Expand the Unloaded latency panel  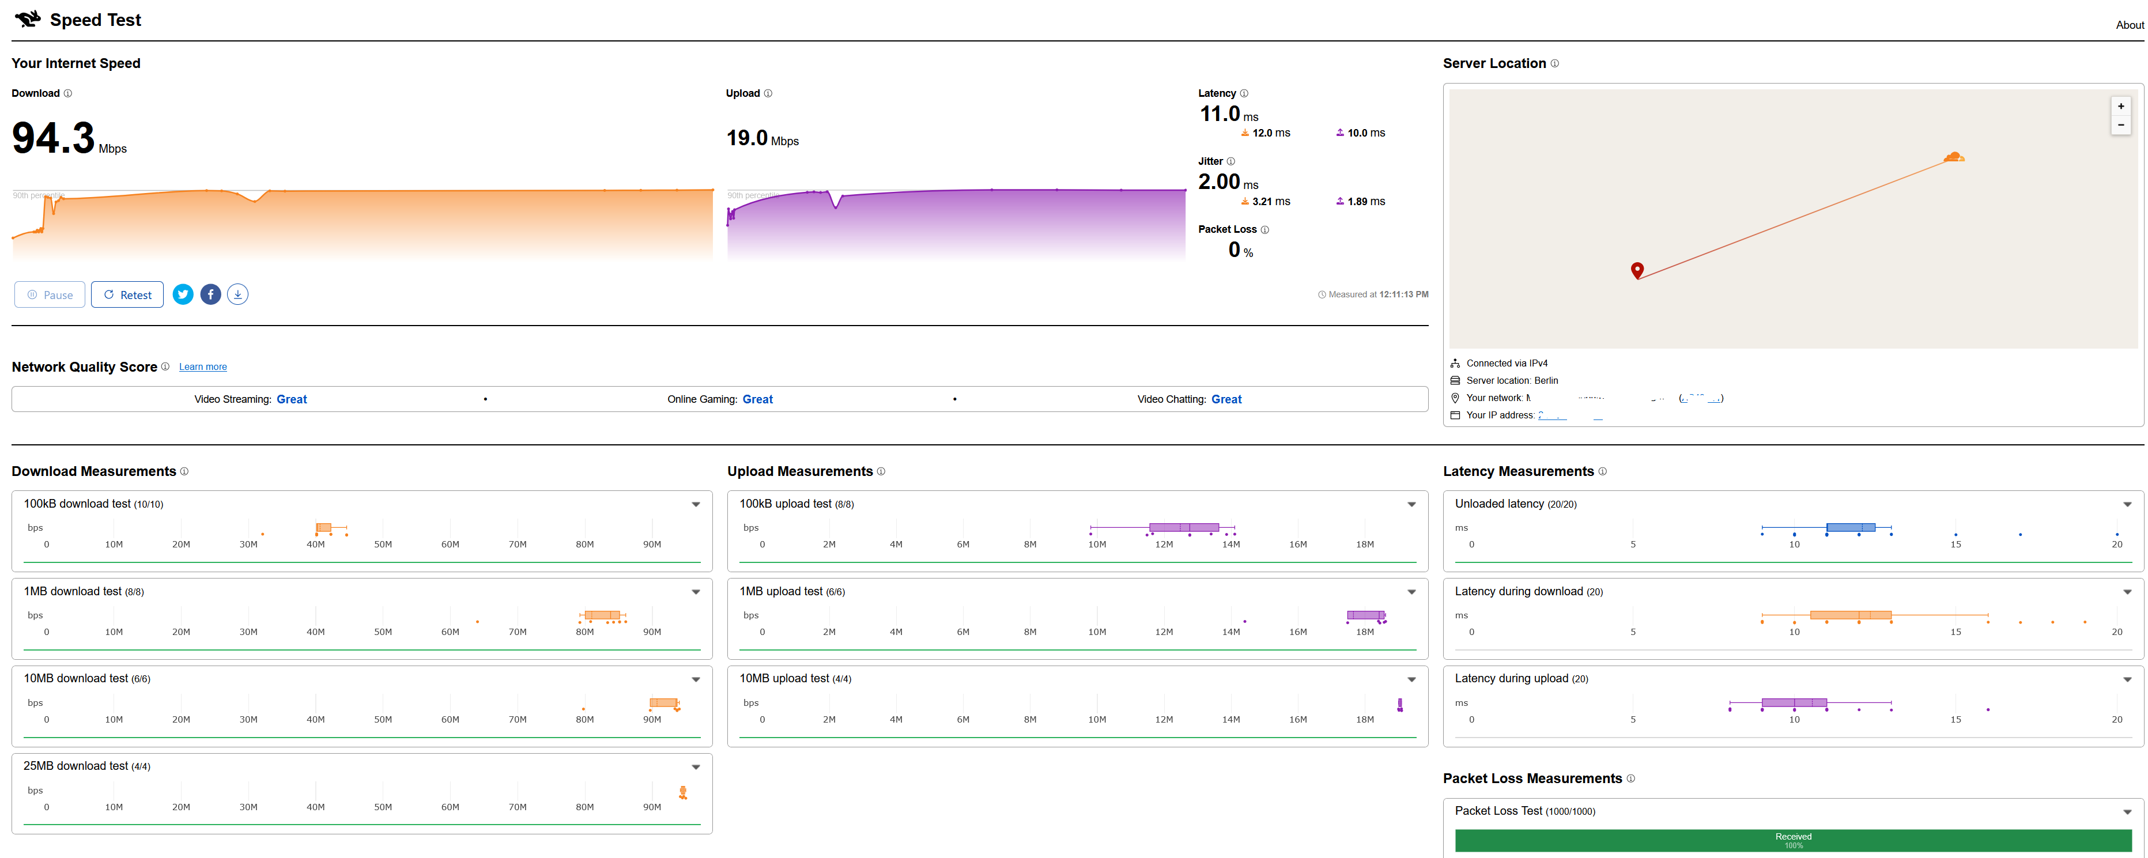[x=2127, y=504]
